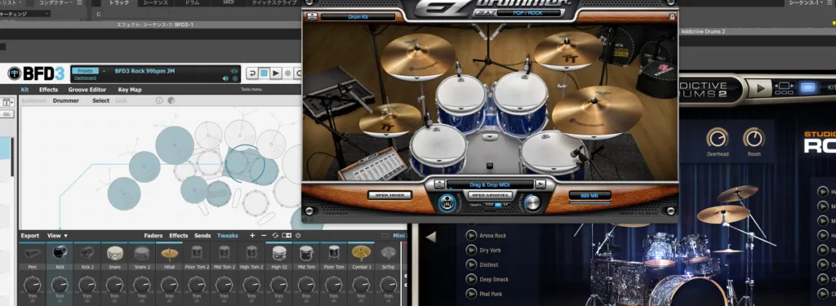This screenshot has height=306, width=836.
Task: Select the Snare drum slot in BFD3
Action: [x=114, y=256]
